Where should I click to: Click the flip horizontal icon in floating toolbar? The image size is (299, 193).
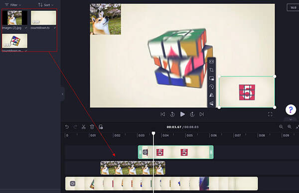click(211, 95)
